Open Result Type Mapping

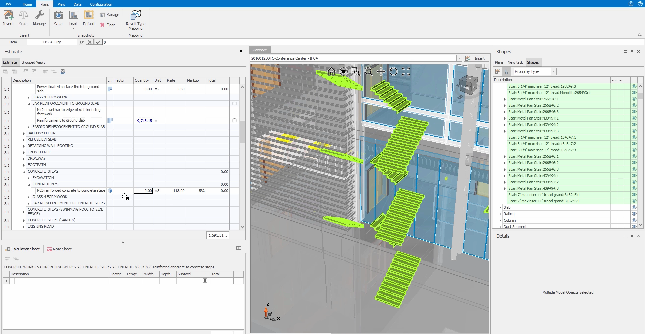coord(136,20)
